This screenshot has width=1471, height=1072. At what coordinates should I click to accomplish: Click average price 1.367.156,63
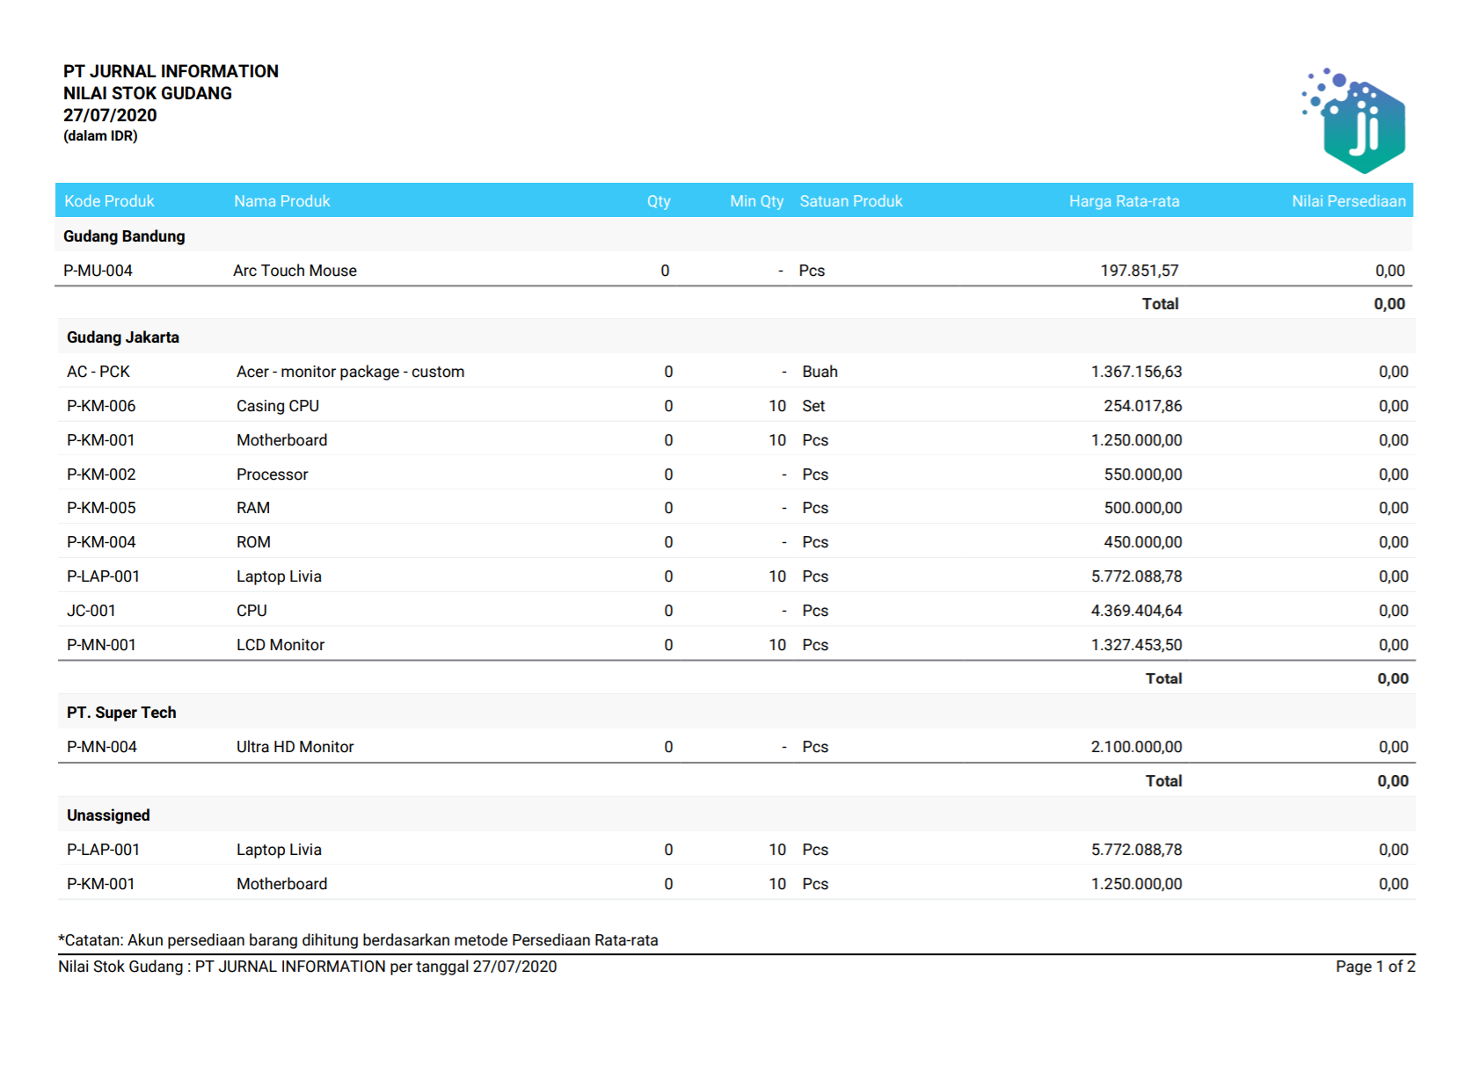pyautogui.click(x=1136, y=372)
